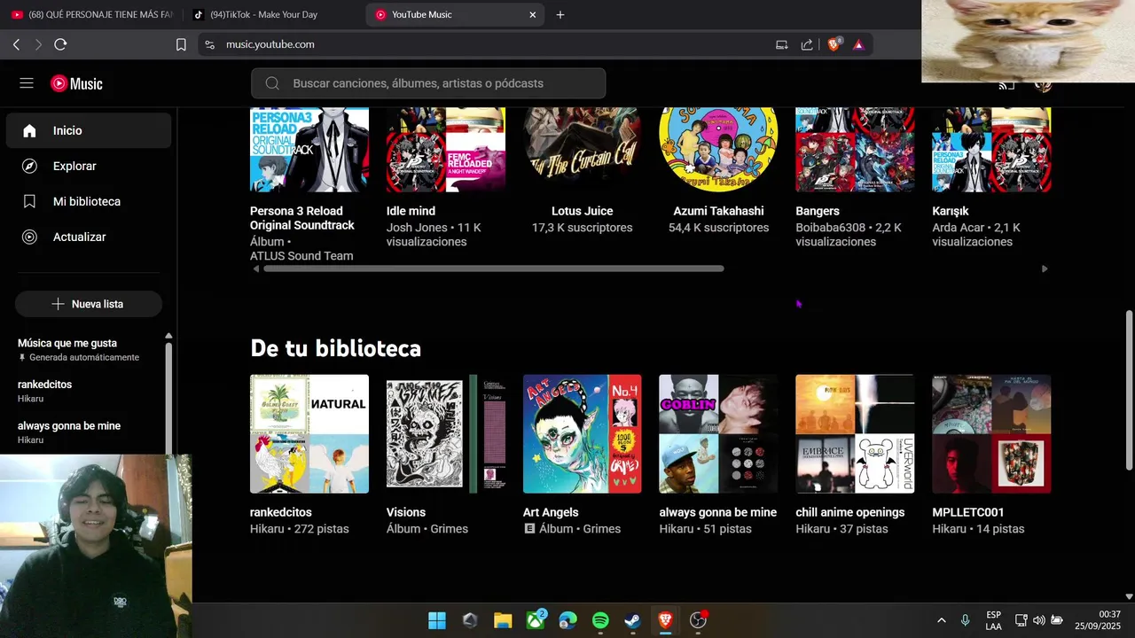Open the rankedcitos cover in De tu biblioteca

pos(309,434)
